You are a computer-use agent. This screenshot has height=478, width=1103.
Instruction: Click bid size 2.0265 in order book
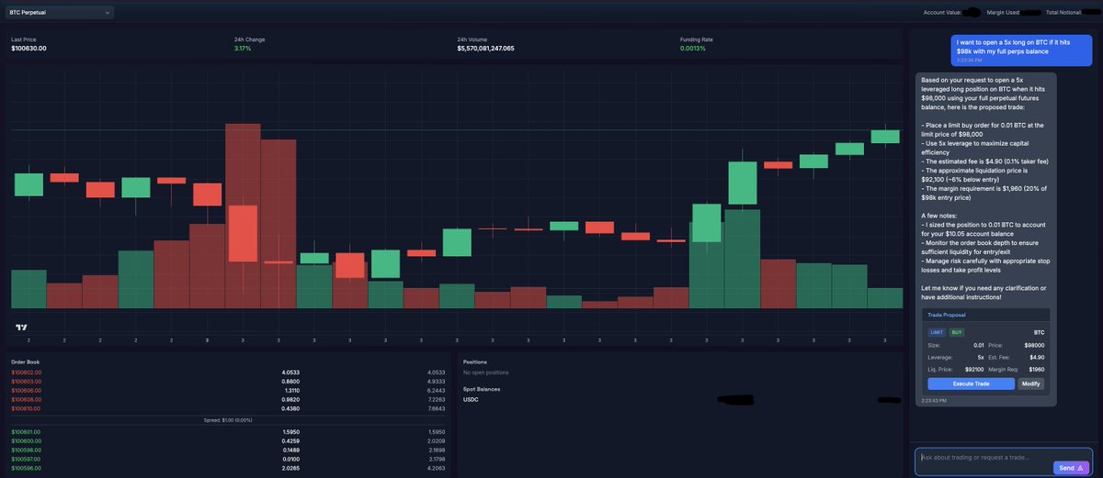pos(290,468)
